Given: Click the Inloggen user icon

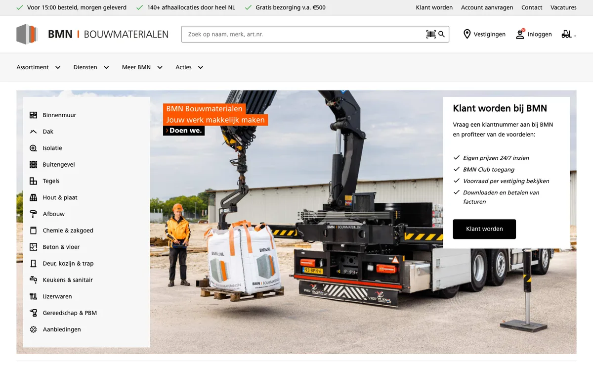Looking at the screenshot, I should point(520,34).
